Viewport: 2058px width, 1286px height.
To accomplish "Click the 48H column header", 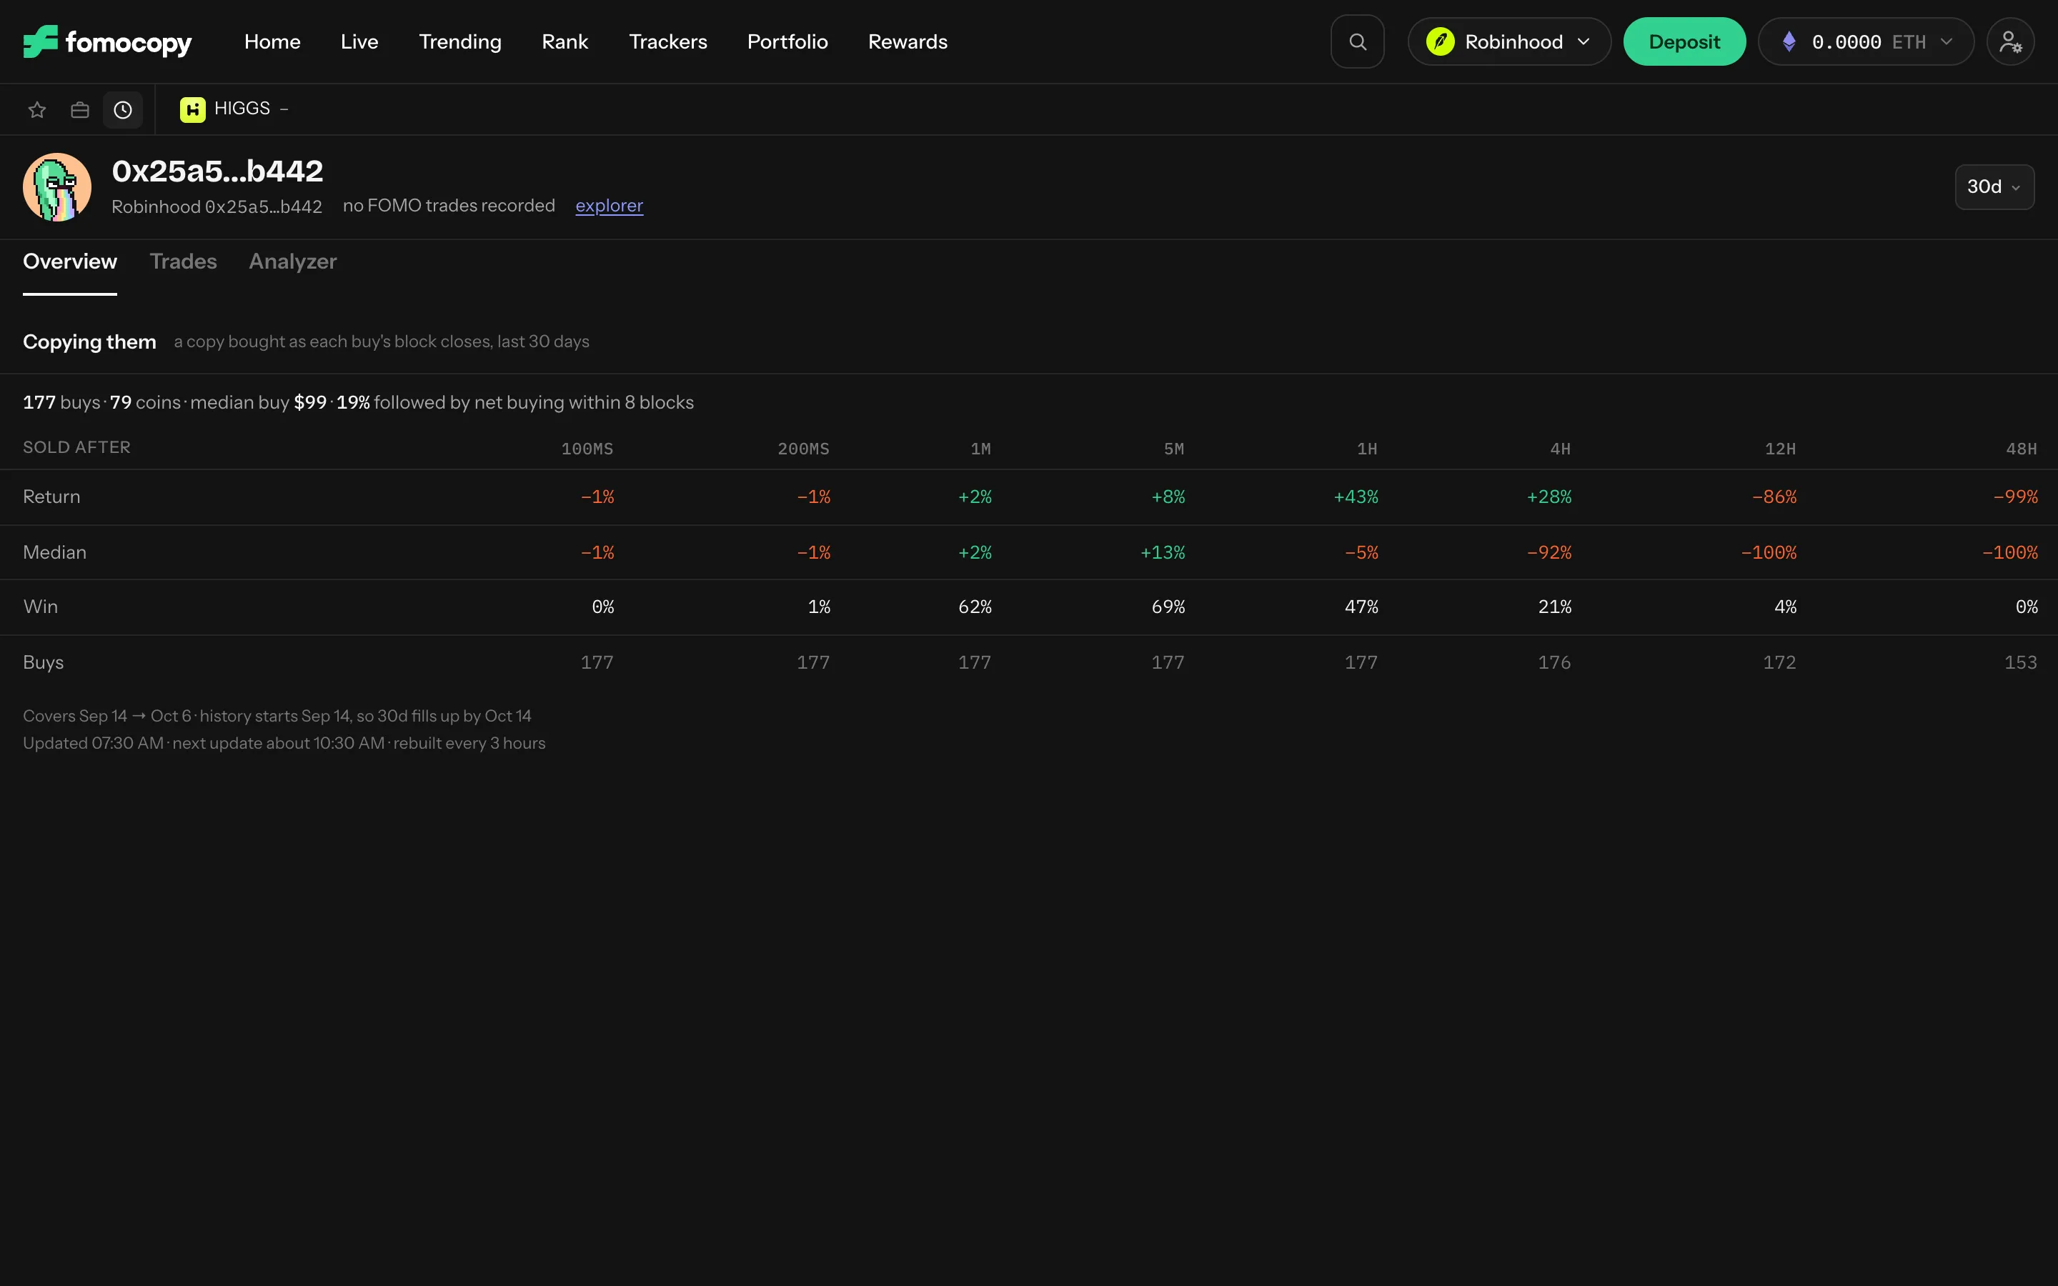I will click(2022, 448).
